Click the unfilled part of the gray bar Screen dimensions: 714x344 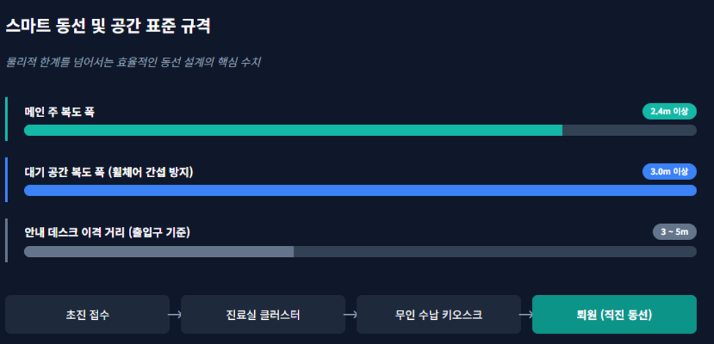(495, 252)
